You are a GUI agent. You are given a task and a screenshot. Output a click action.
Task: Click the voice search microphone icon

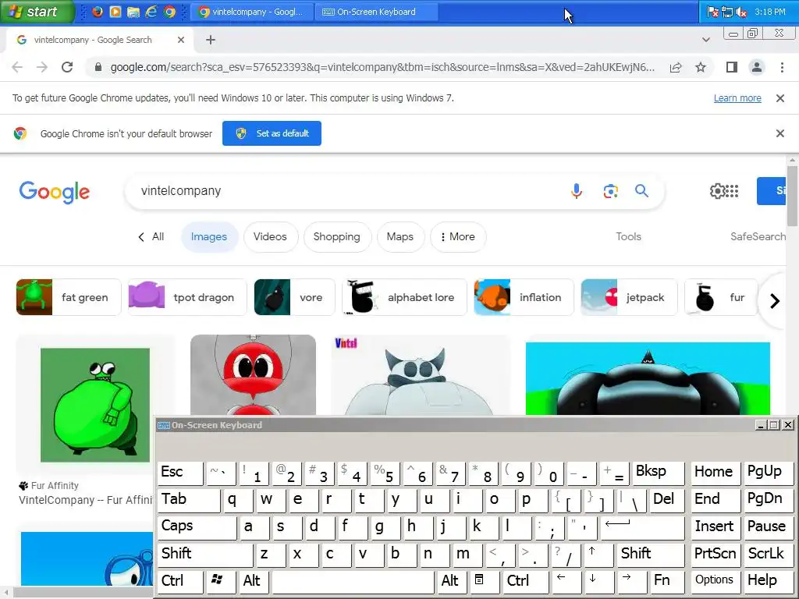577,191
